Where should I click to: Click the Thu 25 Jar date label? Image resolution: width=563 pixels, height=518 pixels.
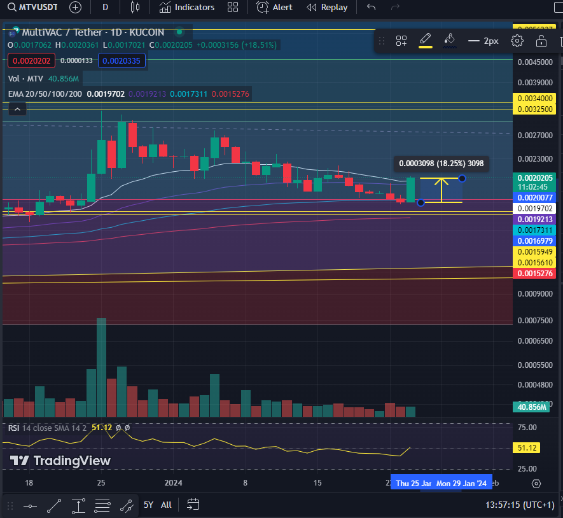click(x=414, y=484)
